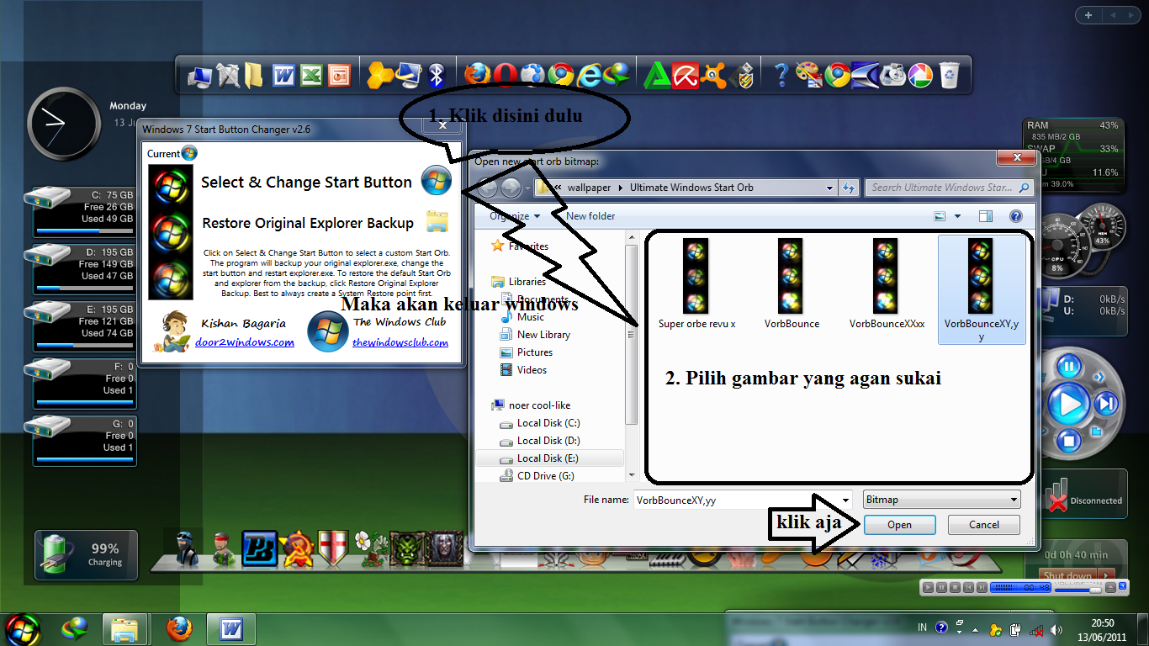1149x646 pixels.
Task: Click the Bluetooth icon in top dock
Action: (x=437, y=76)
